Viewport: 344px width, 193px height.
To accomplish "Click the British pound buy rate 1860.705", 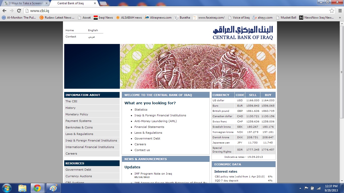I will 268,111.
